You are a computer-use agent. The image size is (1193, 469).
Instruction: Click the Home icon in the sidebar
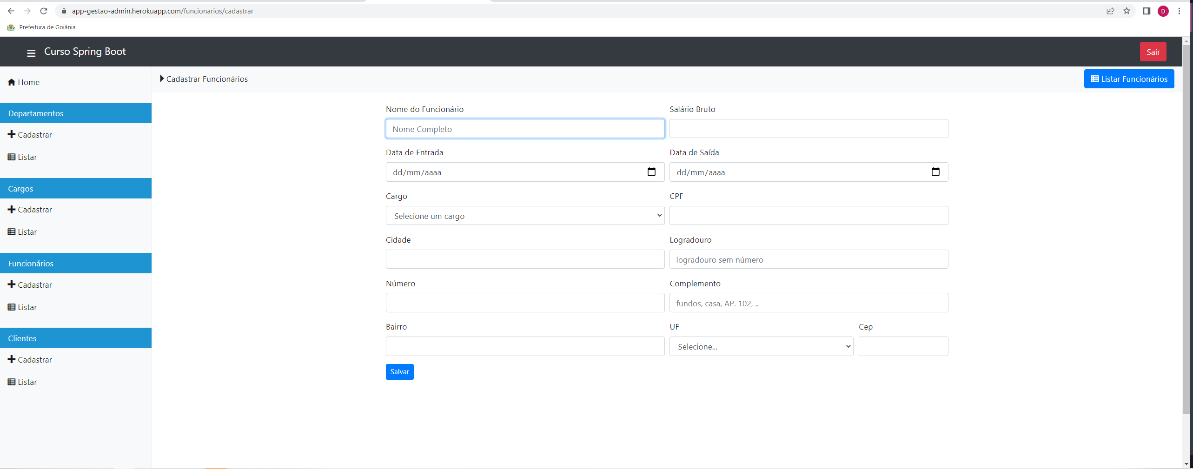[11, 82]
